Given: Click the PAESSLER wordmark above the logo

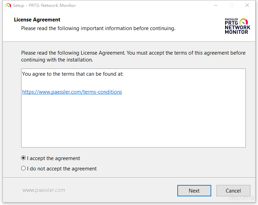Looking at the screenshot, I should coord(231,20).
